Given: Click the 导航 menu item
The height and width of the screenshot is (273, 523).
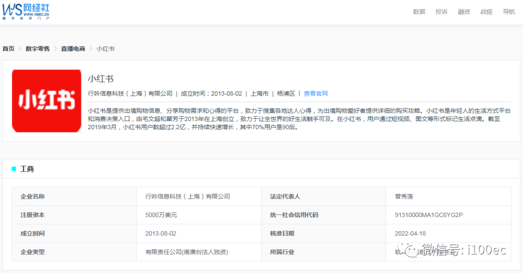Looking at the screenshot, I should coord(509,12).
